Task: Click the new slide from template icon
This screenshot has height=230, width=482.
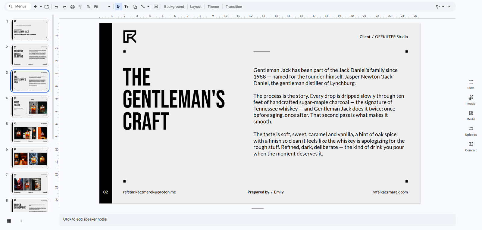Action: coord(47,7)
